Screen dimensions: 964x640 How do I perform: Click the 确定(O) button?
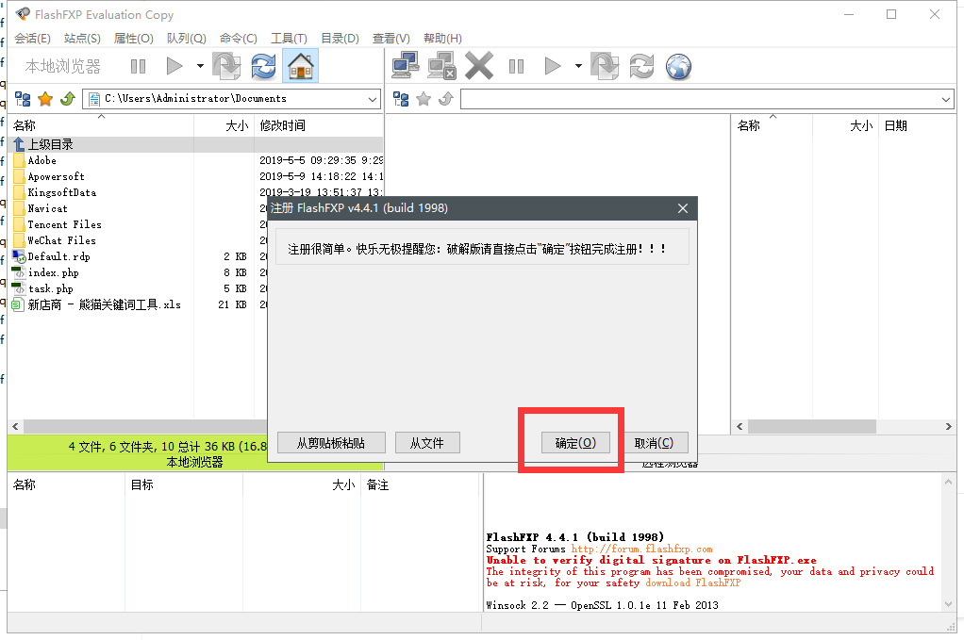(575, 443)
